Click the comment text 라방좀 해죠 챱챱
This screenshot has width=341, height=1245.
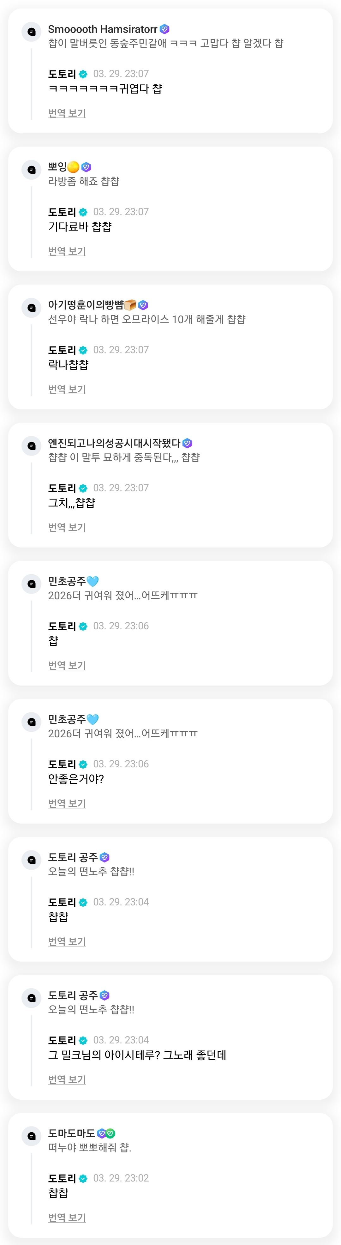point(84,181)
